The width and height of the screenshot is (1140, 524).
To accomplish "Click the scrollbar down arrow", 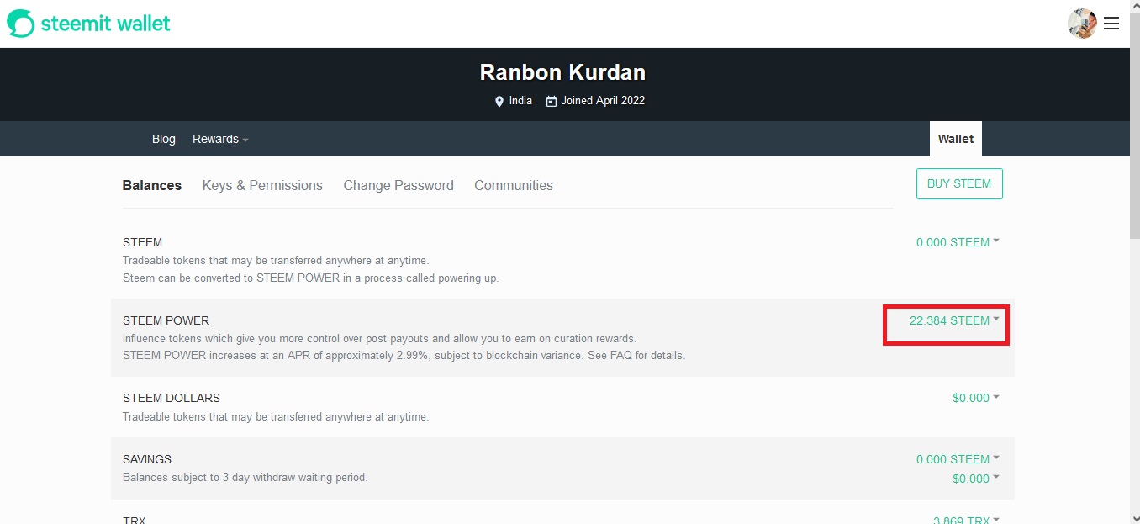I will coord(1135,518).
